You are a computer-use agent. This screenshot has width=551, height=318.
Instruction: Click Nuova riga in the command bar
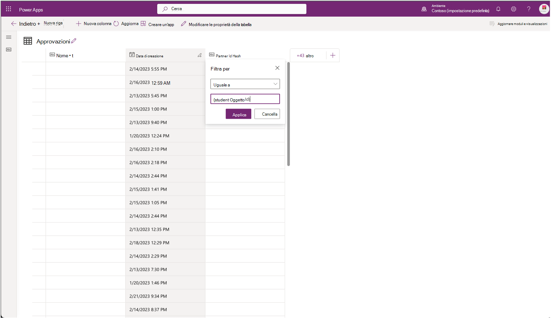53,23
